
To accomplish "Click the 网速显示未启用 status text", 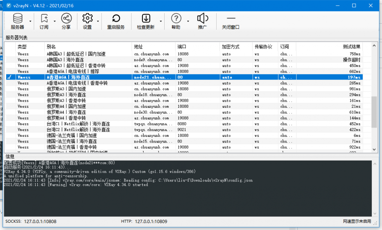I will [357, 221].
